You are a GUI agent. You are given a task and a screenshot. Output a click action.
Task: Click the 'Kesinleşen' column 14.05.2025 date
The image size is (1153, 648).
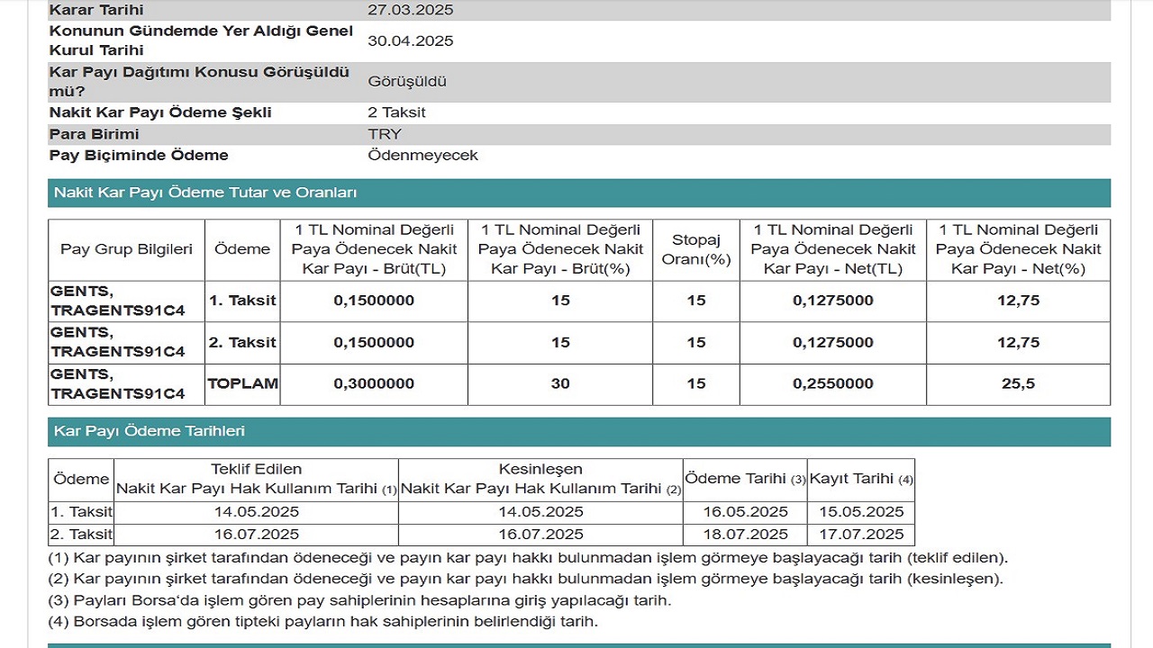(540, 511)
